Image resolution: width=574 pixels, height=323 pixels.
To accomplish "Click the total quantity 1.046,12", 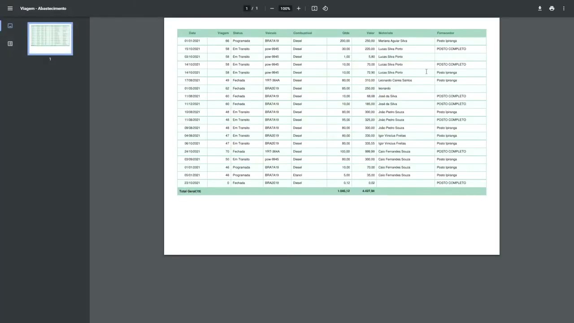I will [344, 191].
